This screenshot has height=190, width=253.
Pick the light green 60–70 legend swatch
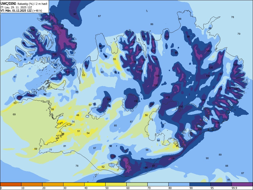[137, 184]
